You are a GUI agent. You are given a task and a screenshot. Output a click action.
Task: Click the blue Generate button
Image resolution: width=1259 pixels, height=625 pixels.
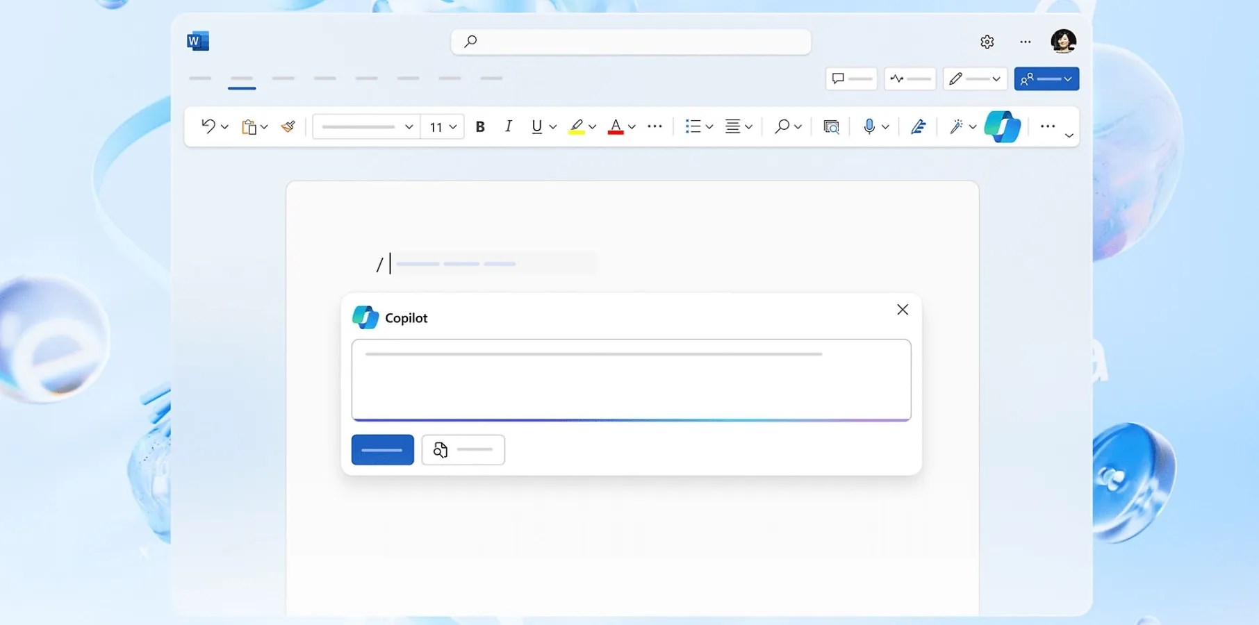coord(383,450)
